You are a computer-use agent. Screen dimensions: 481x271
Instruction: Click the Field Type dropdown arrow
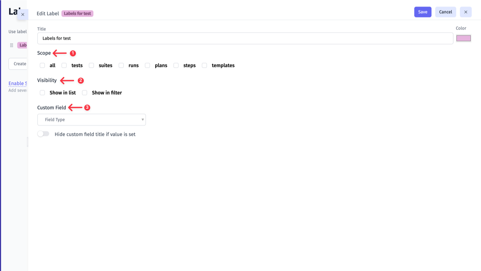[x=142, y=120]
